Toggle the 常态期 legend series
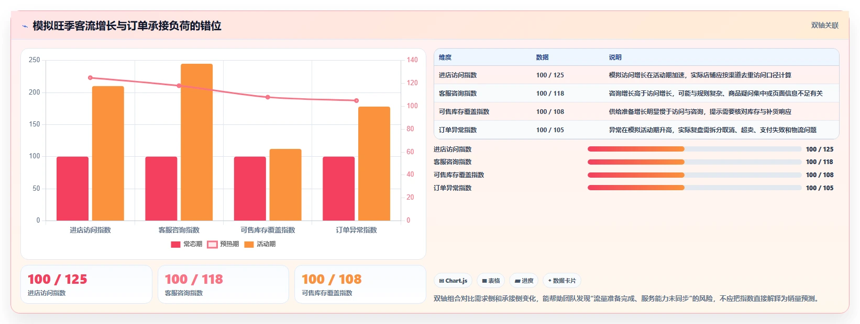Viewport: 860px width, 324px height. point(186,244)
